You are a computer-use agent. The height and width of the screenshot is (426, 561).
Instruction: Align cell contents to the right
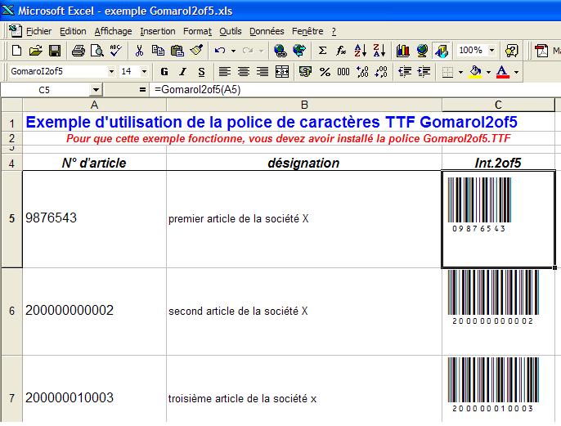(x=263, y=72)
